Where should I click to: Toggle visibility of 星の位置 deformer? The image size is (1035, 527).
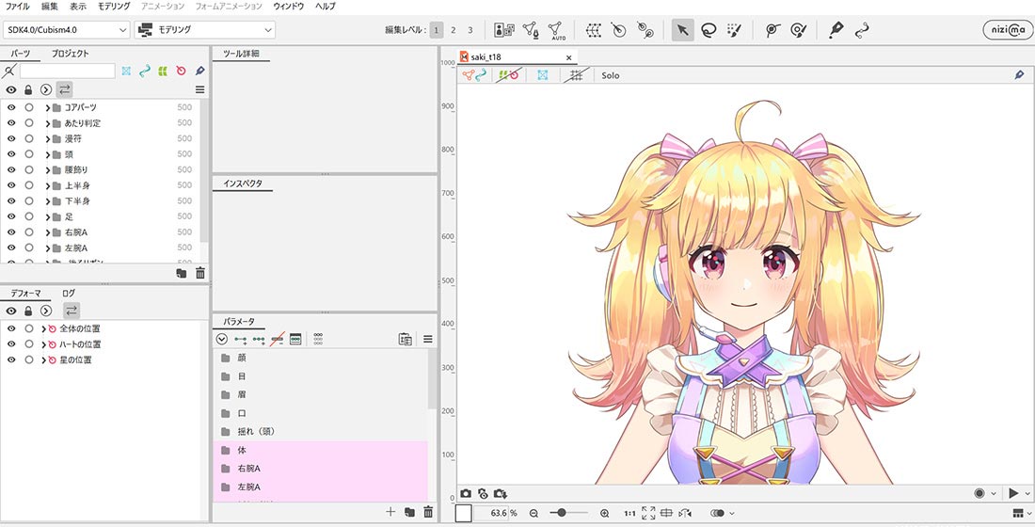pos(11,359)
